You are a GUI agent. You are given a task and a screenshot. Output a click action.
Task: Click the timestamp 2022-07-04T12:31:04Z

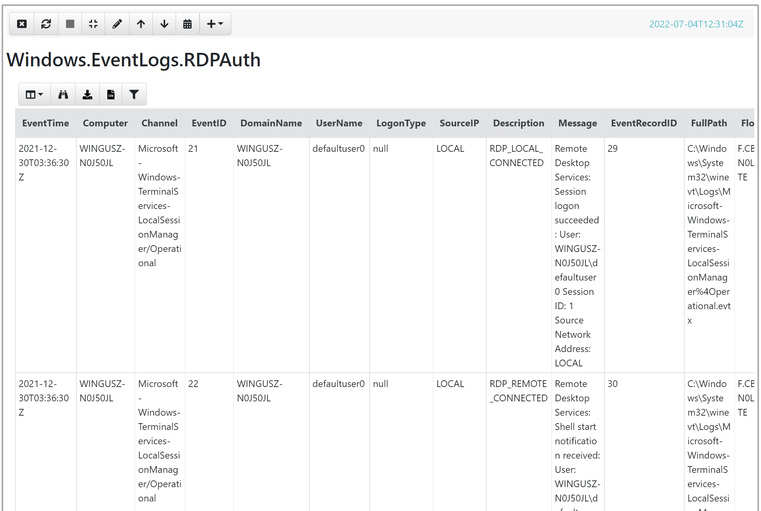[x=696, y=24]
